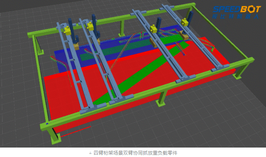Click the thin red line near the front left leg
This screenshot has width=266, height=157.
click(76, 131)
